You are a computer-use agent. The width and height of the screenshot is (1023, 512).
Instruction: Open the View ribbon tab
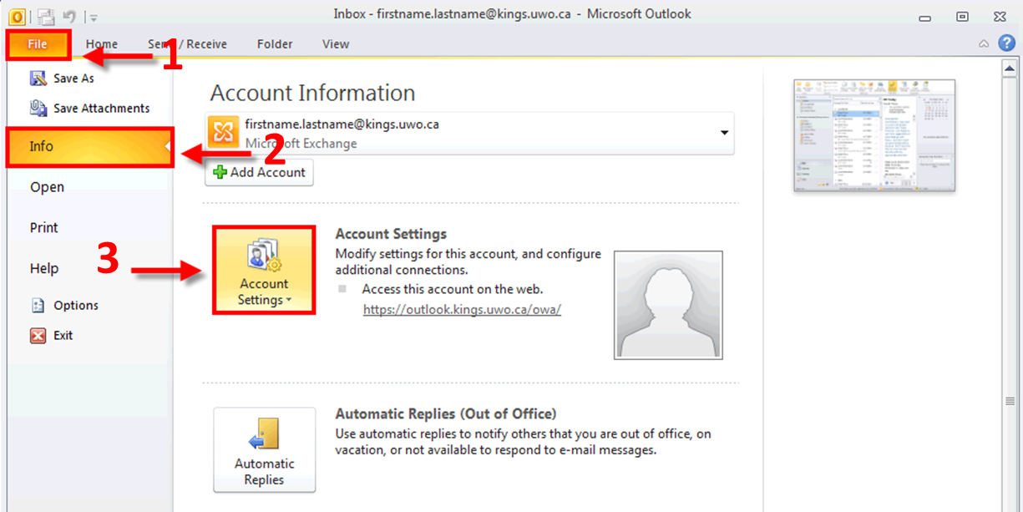tap(336, 44)
